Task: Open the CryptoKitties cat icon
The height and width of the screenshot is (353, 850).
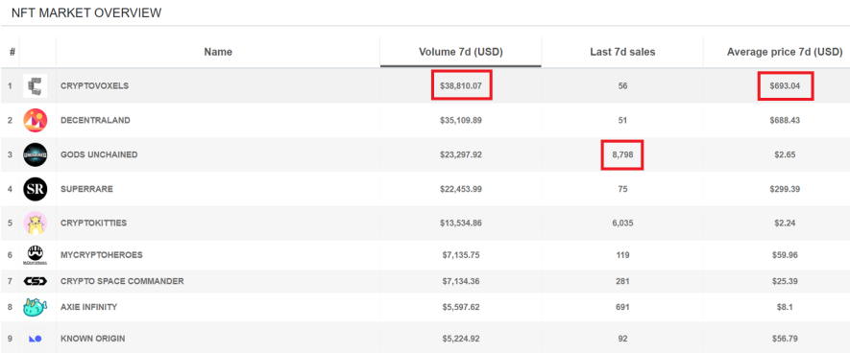Action: coord(36,224)
